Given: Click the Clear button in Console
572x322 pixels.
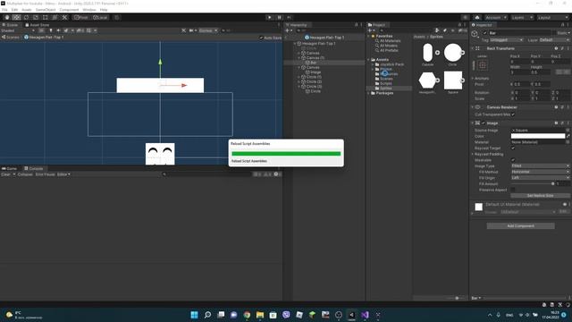Looking at the screenshot, I should [x=6, y=174].
